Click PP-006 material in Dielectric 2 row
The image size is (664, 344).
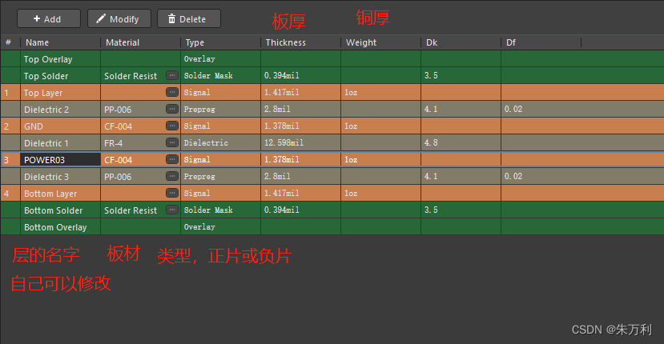(118, 110)
